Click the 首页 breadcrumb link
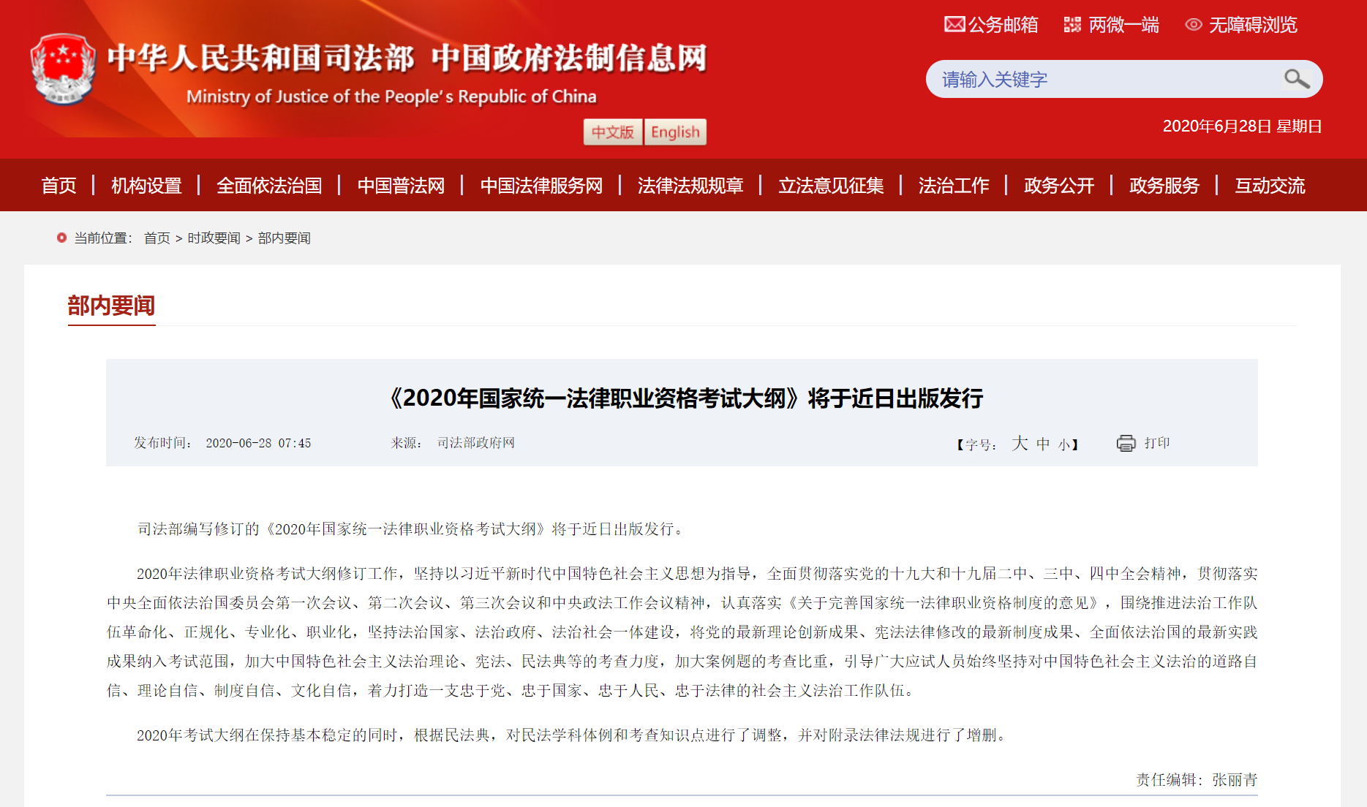1367x807 pixels. [x=157, y=238]
